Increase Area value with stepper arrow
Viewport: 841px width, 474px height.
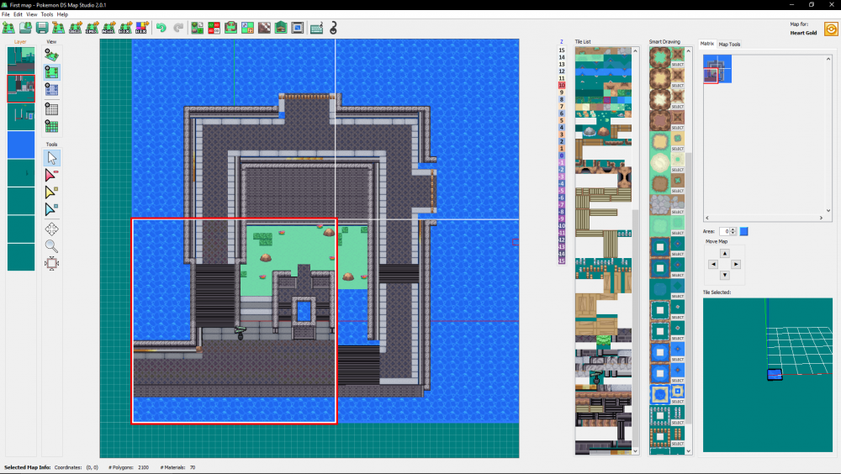click(x=733, y=229)
